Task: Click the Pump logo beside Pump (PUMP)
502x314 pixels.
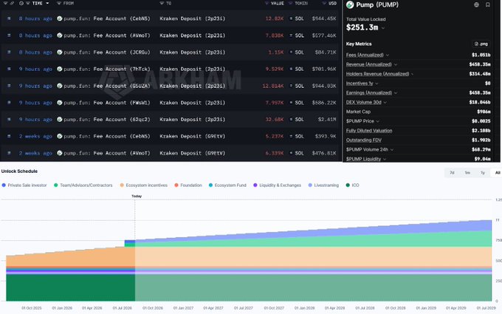Action: coord(350,4)
